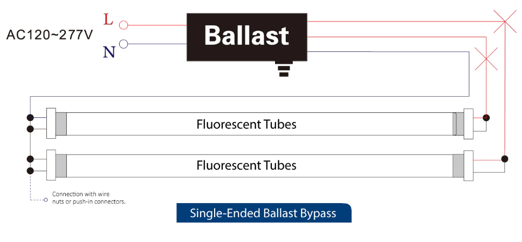Viewport: 522px width, 242px height.
Task: Click the wire nuts connection note text
Action: 88,198
